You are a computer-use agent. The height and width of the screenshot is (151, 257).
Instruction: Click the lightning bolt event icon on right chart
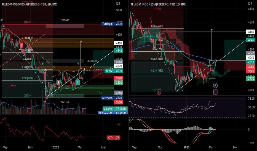[x=215, y=85]
